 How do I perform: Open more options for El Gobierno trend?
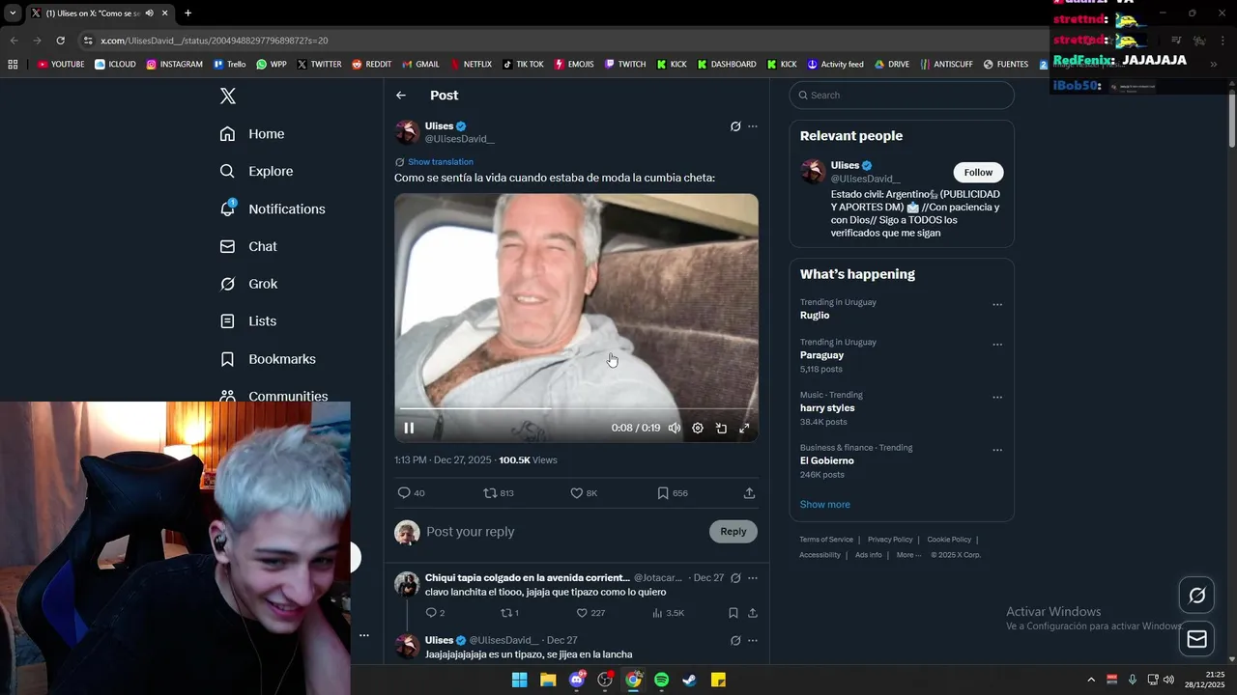pos(997,450)
